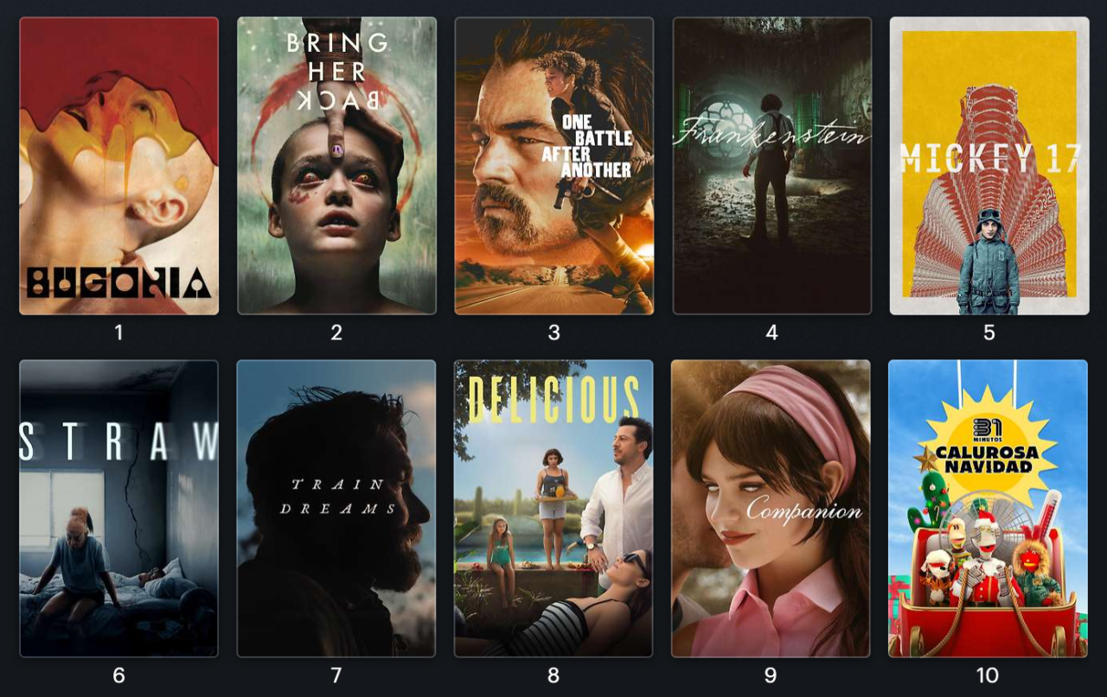Click rank number 10 under Calurosa Navidad
1107x697 pixels.
pyautogui.click(x=988, y=675)
